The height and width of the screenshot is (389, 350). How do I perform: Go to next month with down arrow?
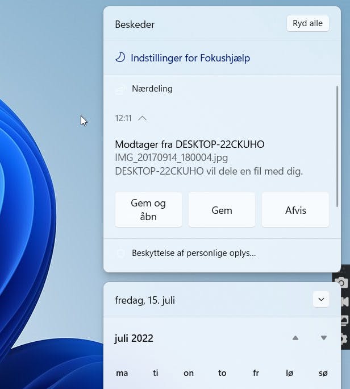323,338
